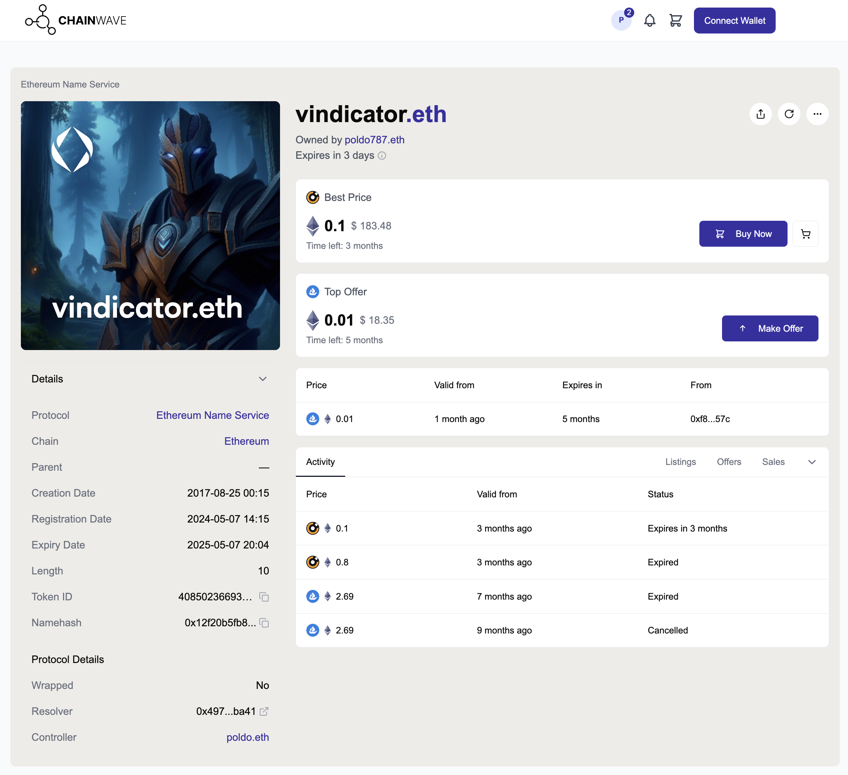This screenshot has height=775, width=848.
Task: Click the vindicator.eth page title
Action: 371,114
